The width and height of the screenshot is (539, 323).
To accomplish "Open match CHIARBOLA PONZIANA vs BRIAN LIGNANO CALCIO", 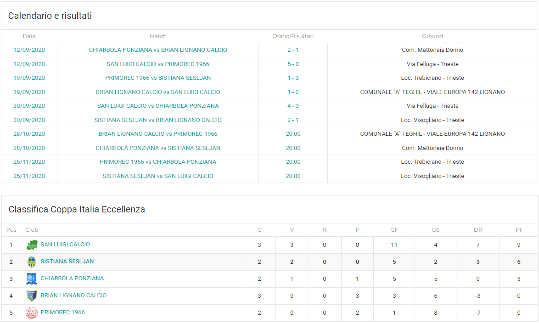I will tap(158, 50).
